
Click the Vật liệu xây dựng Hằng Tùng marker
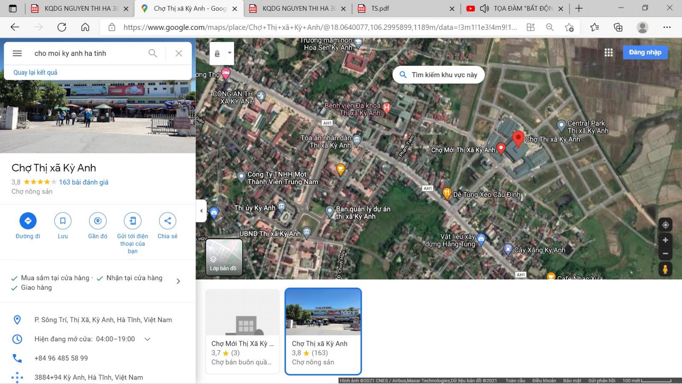[481, 239]
